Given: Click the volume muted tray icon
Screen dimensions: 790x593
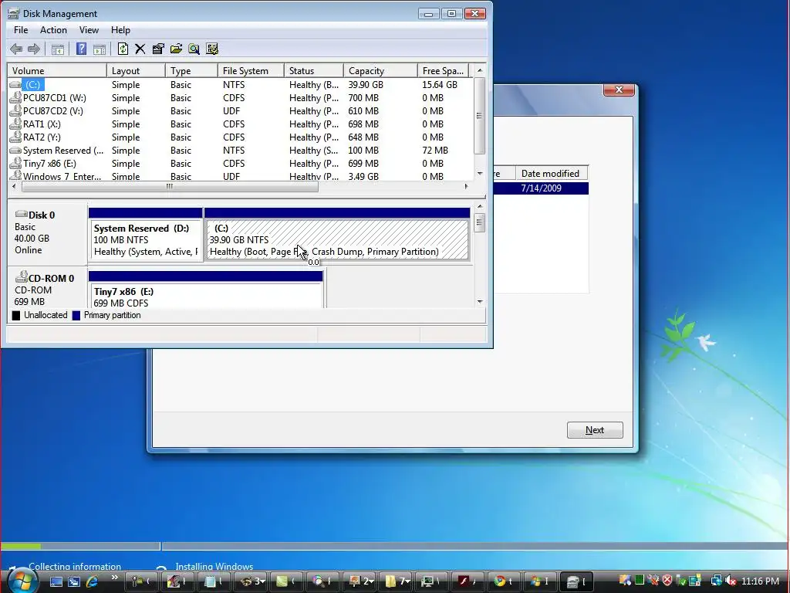Looking at the screenshot, I should 731,581.
